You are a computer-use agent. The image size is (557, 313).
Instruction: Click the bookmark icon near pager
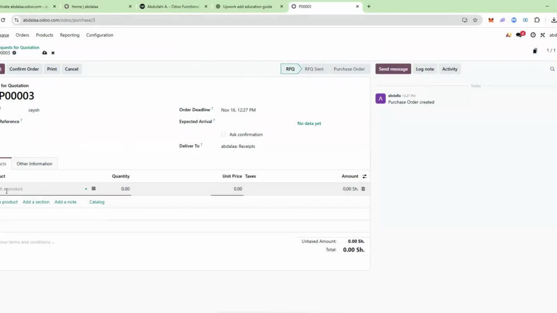pyautogui.click(x=535, y=51)
